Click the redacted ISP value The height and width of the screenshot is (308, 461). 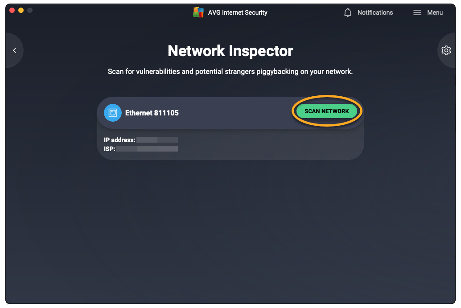147,149
